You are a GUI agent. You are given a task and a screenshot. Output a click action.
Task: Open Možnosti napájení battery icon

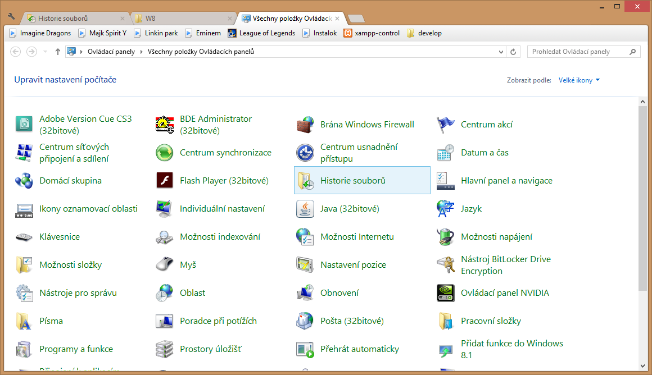[446, 237]
